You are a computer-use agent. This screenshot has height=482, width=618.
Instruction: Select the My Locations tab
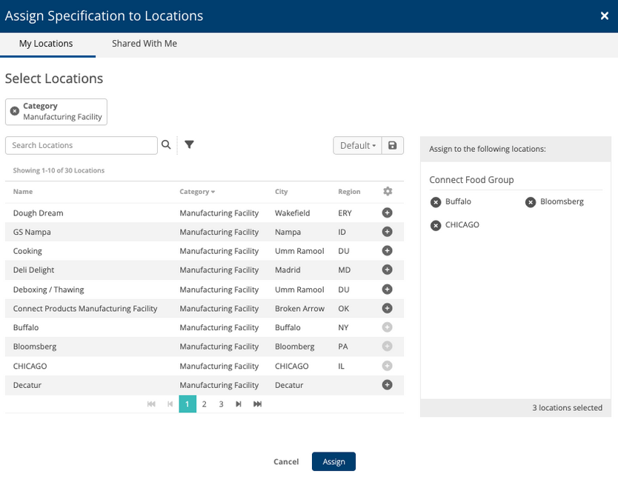[x=46, y=44]
